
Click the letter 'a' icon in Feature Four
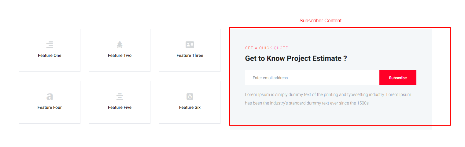(50, 97)
